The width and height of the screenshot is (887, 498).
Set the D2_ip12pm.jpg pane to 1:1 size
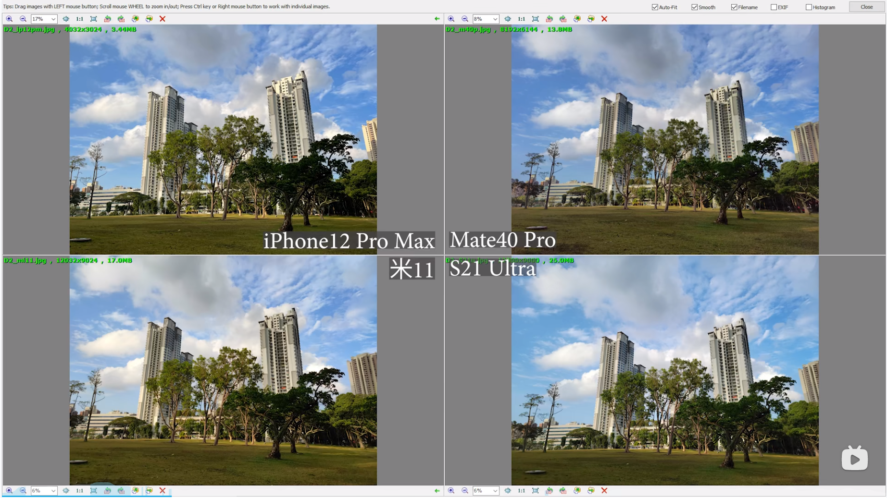point(79,19)
